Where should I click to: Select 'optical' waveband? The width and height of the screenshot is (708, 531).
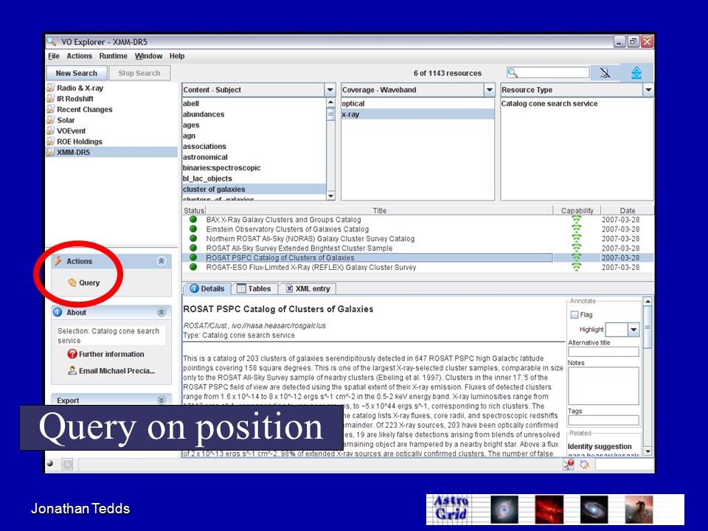[417, 103]
